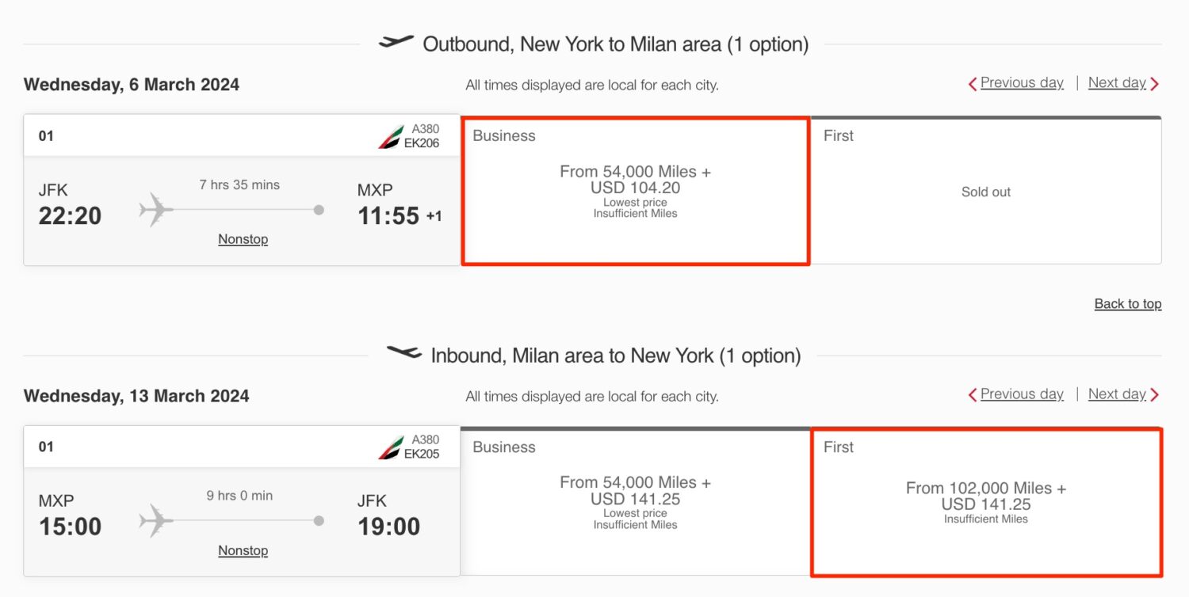Viewport: 1189px width, 597px height.
Task: Click the Sold out First cell for EK206
Action: tap(985, 191)
